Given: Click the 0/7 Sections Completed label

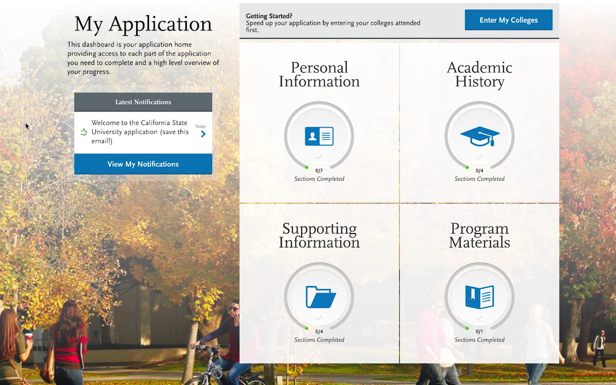Looking at the screenshot, I should pyautogui.click(x=319, y=175).
